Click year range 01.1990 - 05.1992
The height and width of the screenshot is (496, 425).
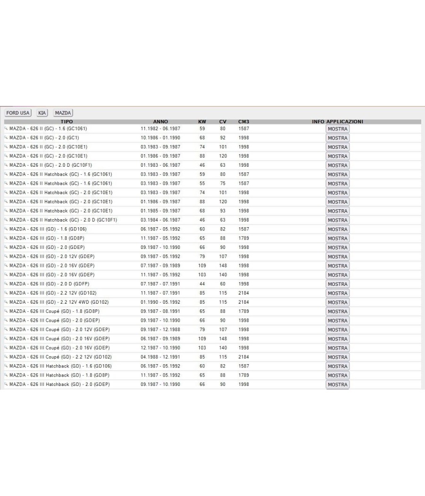(x=161, y=302)
